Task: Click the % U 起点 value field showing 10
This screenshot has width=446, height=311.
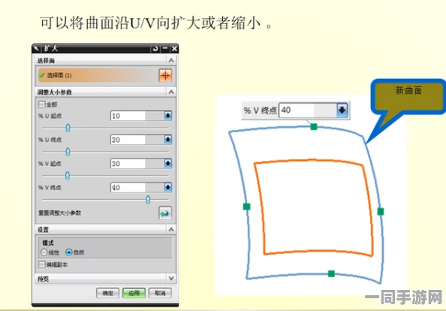Action: (x=137, y=116)
